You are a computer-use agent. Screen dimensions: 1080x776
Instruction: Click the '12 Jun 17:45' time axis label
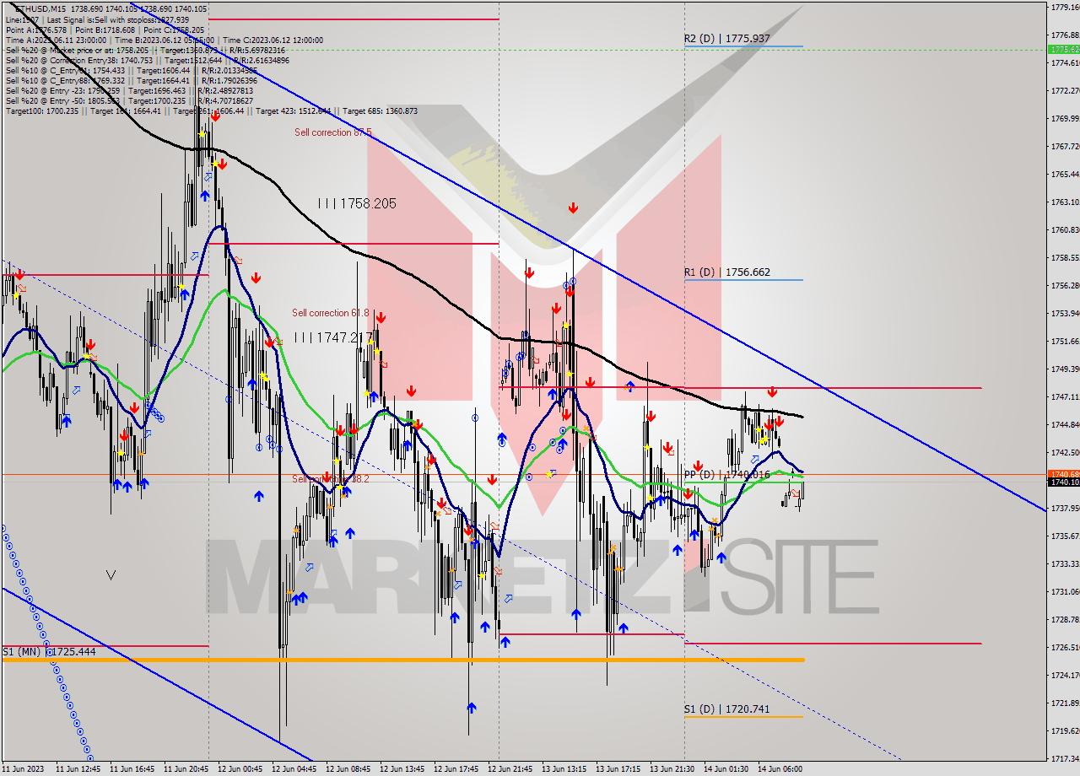point(456,769)
